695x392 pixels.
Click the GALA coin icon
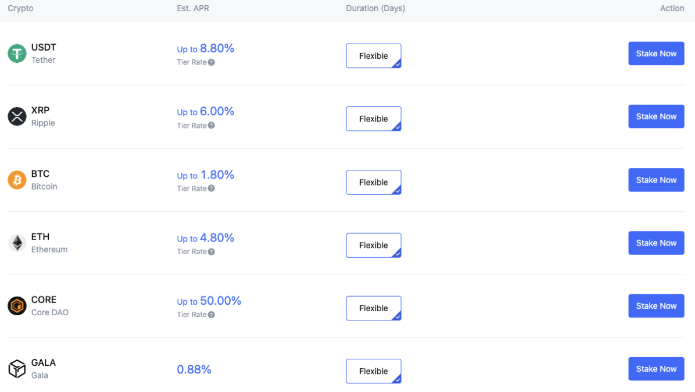click(x=17, y=369)
